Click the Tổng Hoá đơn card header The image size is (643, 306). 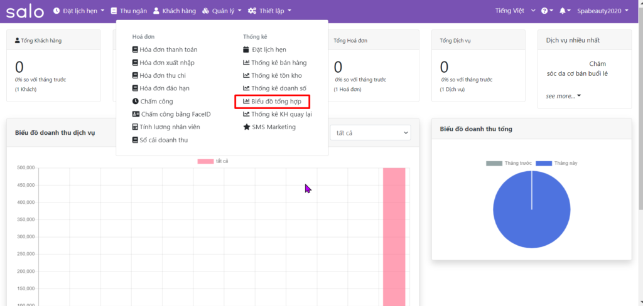(372, 40)
